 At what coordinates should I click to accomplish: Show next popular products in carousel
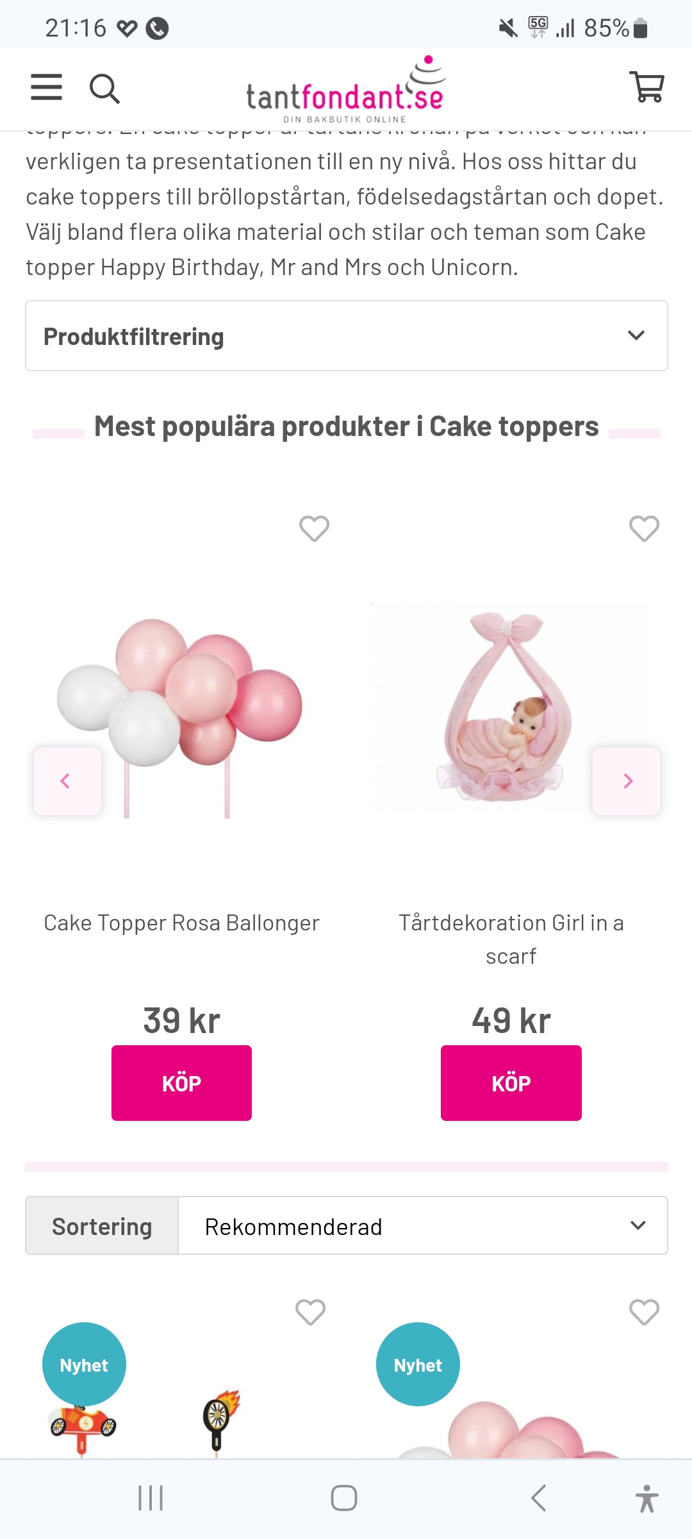(626, 781)
